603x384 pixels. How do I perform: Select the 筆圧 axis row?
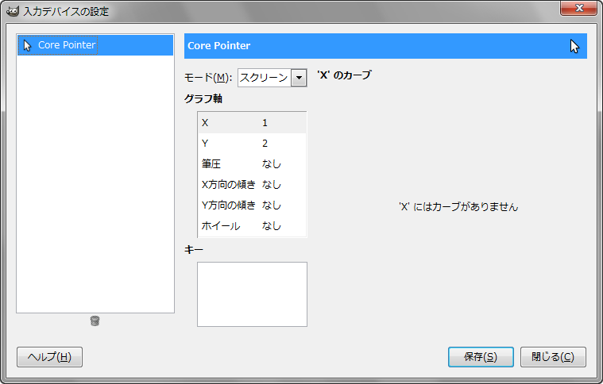(x=253, y=164)
